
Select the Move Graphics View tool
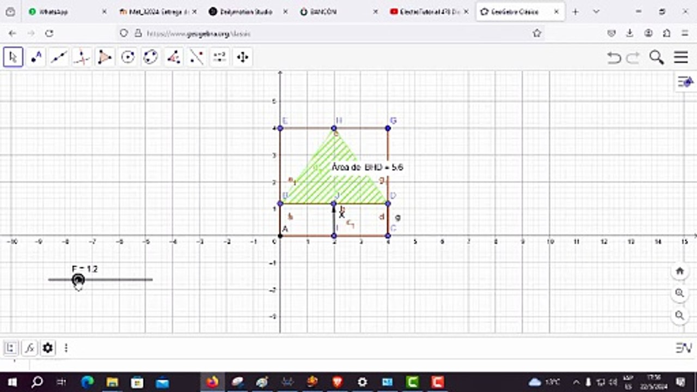tap(242, 57)
